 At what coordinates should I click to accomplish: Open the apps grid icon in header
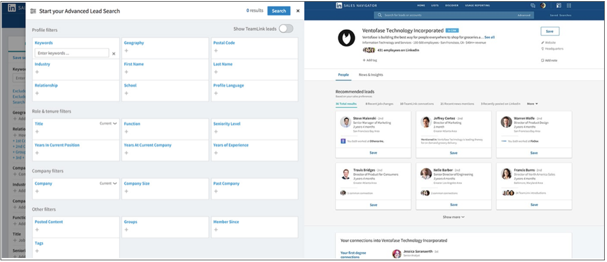click(569, 6)
